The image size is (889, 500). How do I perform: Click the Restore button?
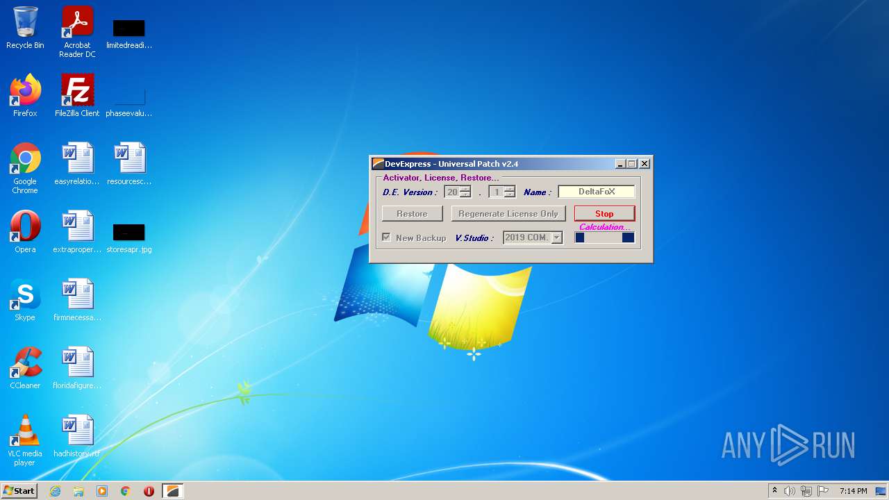[412, 214]
